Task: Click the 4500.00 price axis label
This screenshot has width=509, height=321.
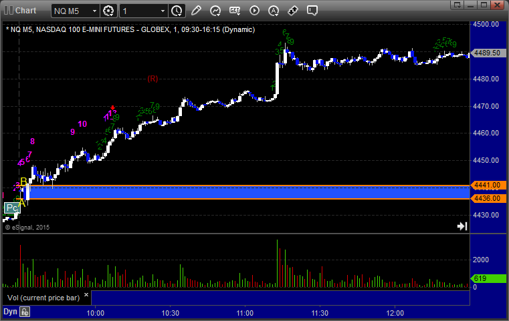Action: 486,24
